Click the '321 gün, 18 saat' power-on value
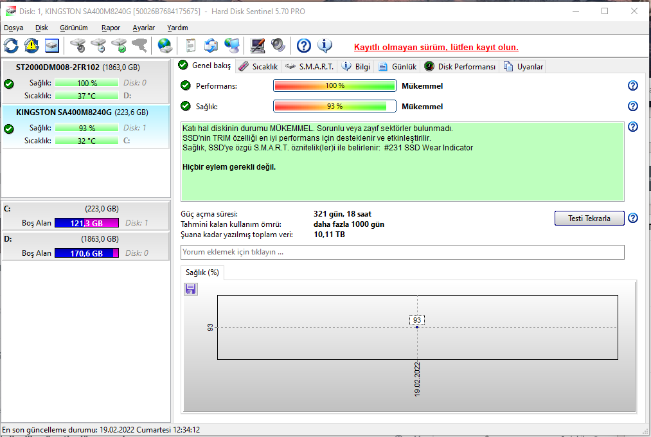 pyautogui.click(x=343, y=214)
